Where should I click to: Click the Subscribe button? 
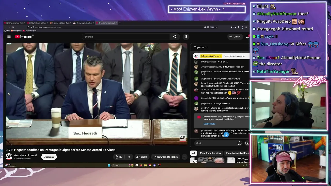(x=49, y=157)
